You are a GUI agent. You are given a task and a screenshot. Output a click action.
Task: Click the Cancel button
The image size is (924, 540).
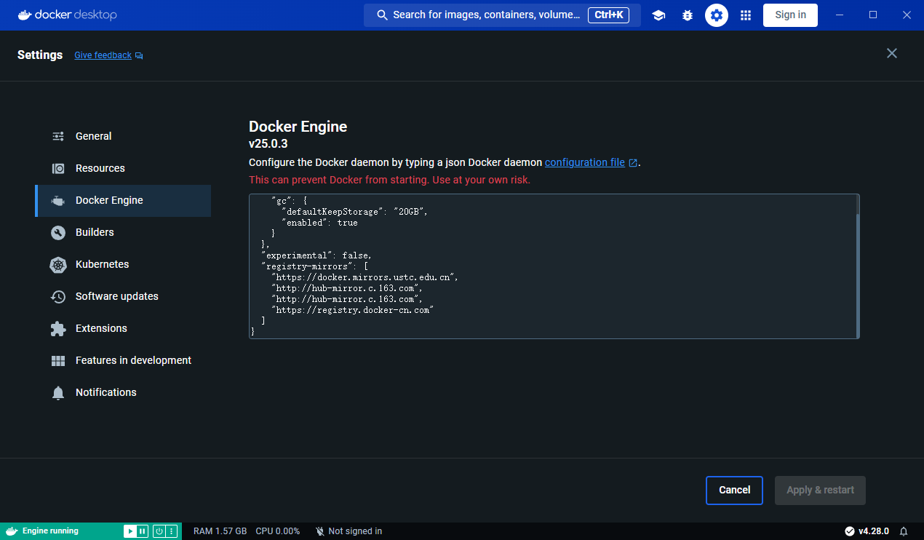pos(734,491)
